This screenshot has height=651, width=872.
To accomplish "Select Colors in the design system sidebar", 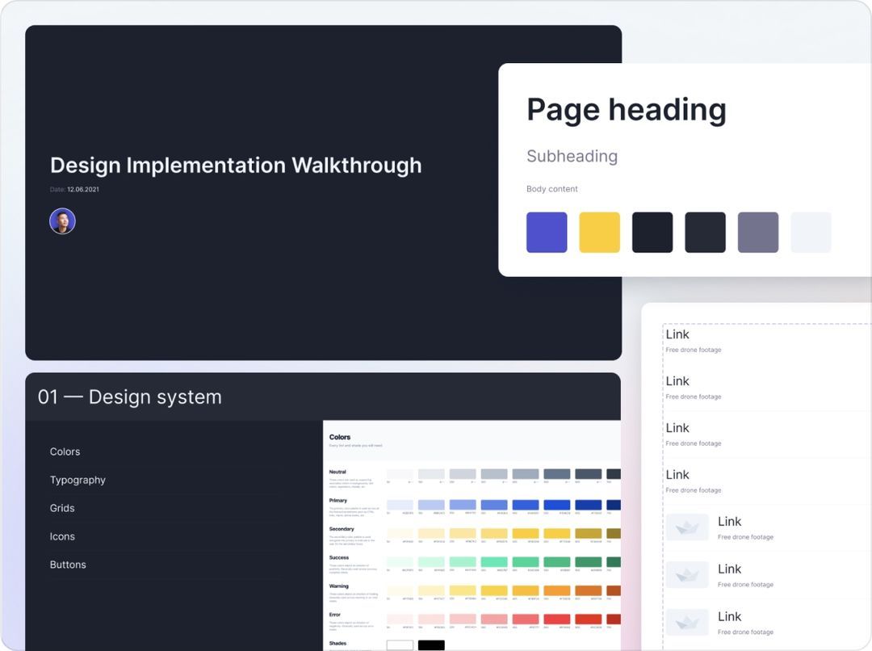I will [x=65, y=451].
